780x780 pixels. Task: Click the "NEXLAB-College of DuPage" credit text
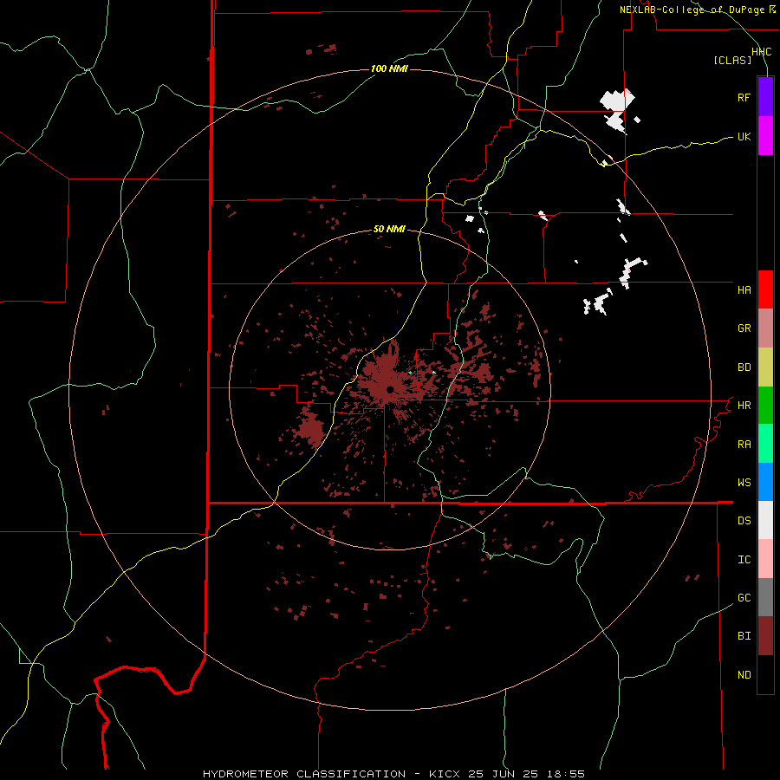tap(692, 10)
